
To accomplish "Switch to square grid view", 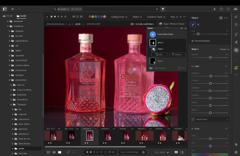I will tap(54, 152).
